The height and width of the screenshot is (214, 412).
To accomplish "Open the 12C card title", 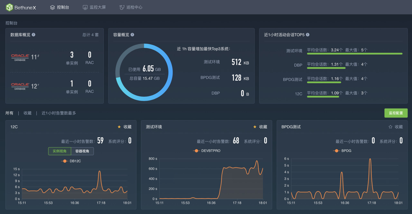I will tap(14, 127).
